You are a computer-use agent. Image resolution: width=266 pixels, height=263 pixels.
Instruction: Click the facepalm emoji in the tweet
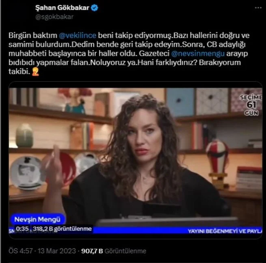pyautogui.click(x=35, y=72)
